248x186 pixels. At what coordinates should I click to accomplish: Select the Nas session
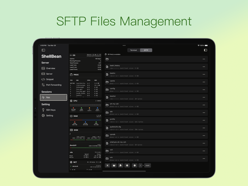coord(53,97)
